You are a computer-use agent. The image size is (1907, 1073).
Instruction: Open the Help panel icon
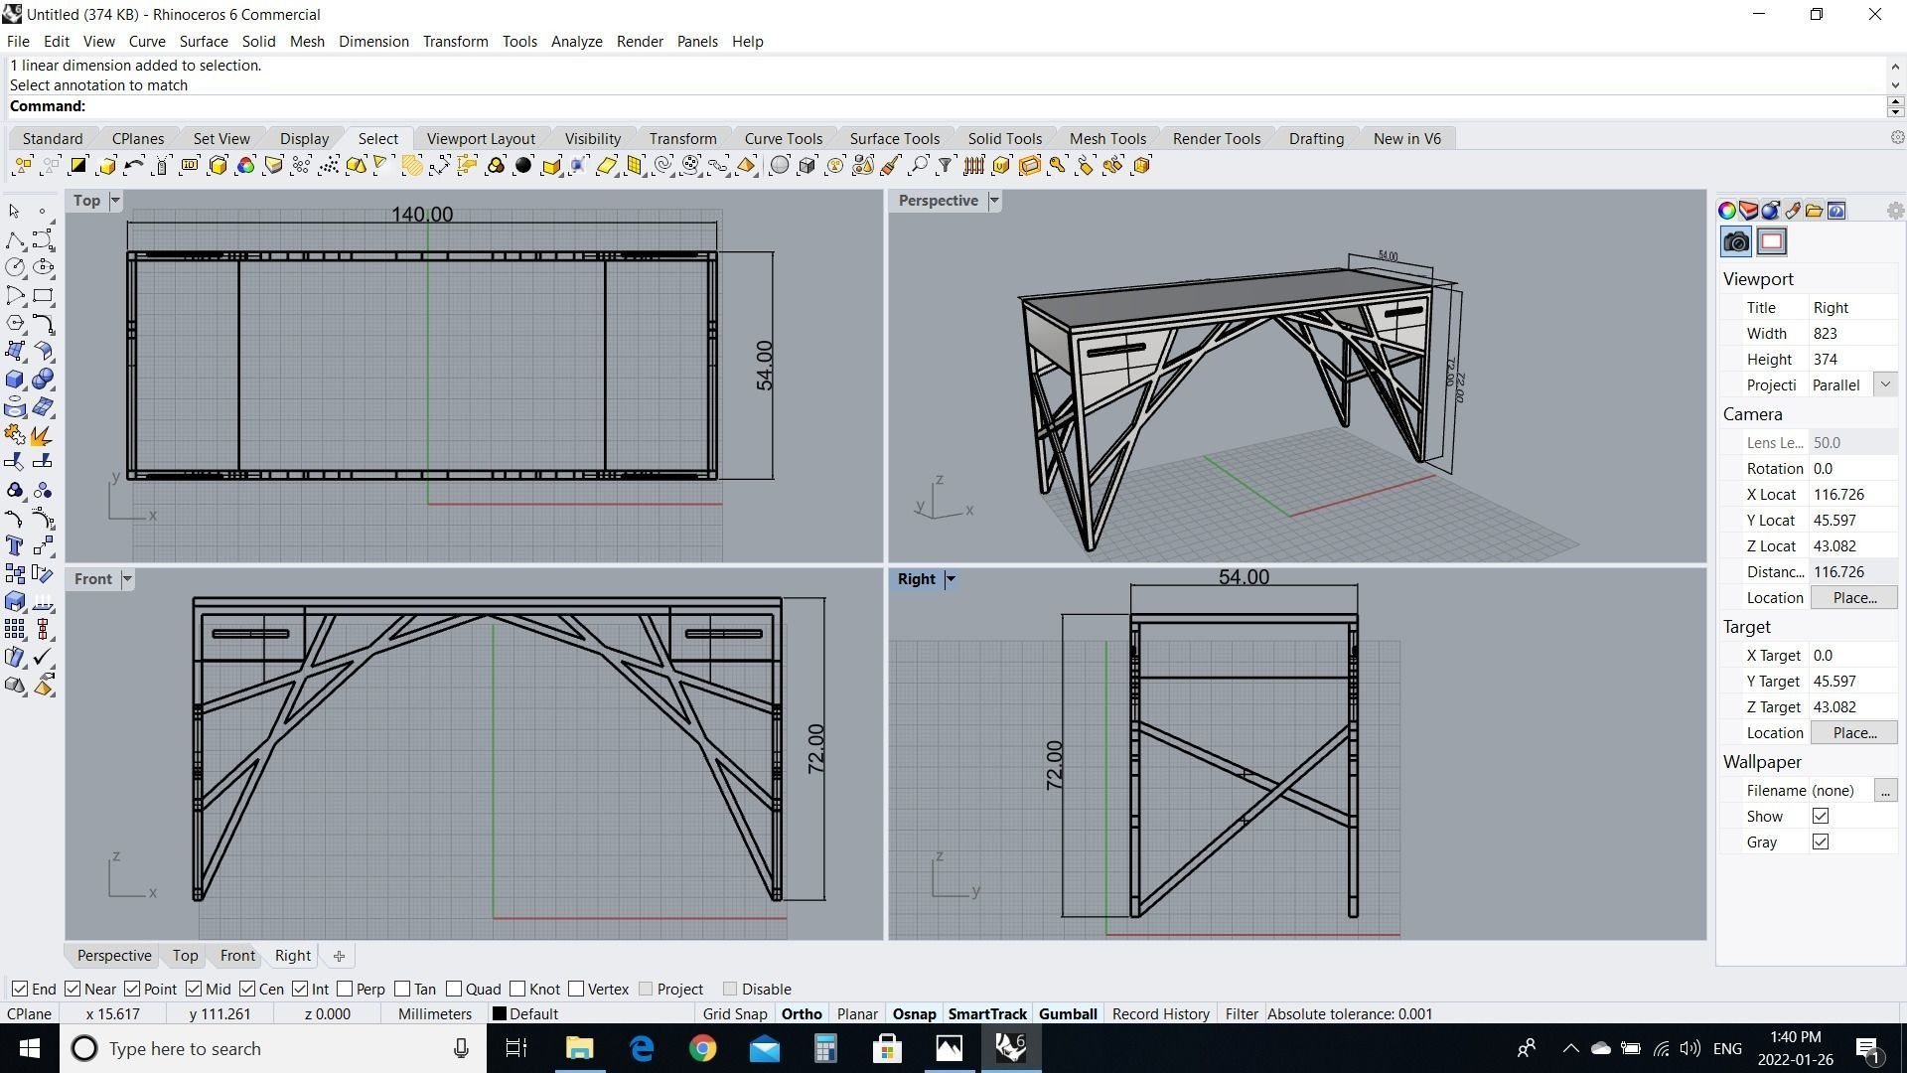pyautogui.click(x=1836, y=211)
